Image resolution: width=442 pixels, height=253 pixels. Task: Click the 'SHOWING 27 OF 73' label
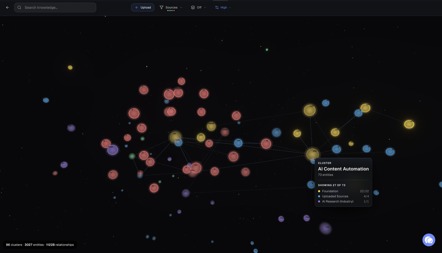click(x=331, y=185)
